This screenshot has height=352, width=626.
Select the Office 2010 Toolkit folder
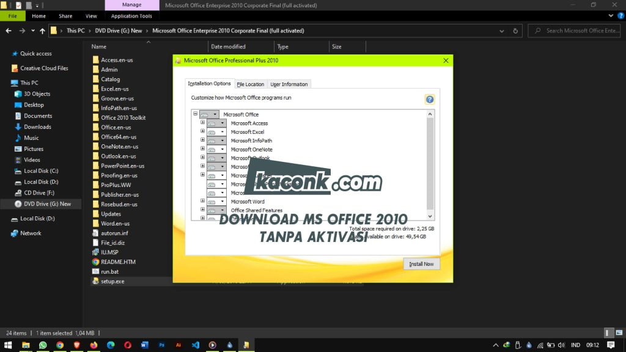point(123,118)
